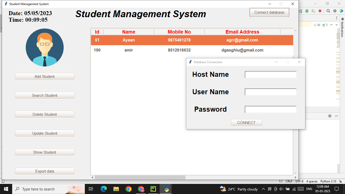Jump to next warning using the down chevron

point(337,25)
